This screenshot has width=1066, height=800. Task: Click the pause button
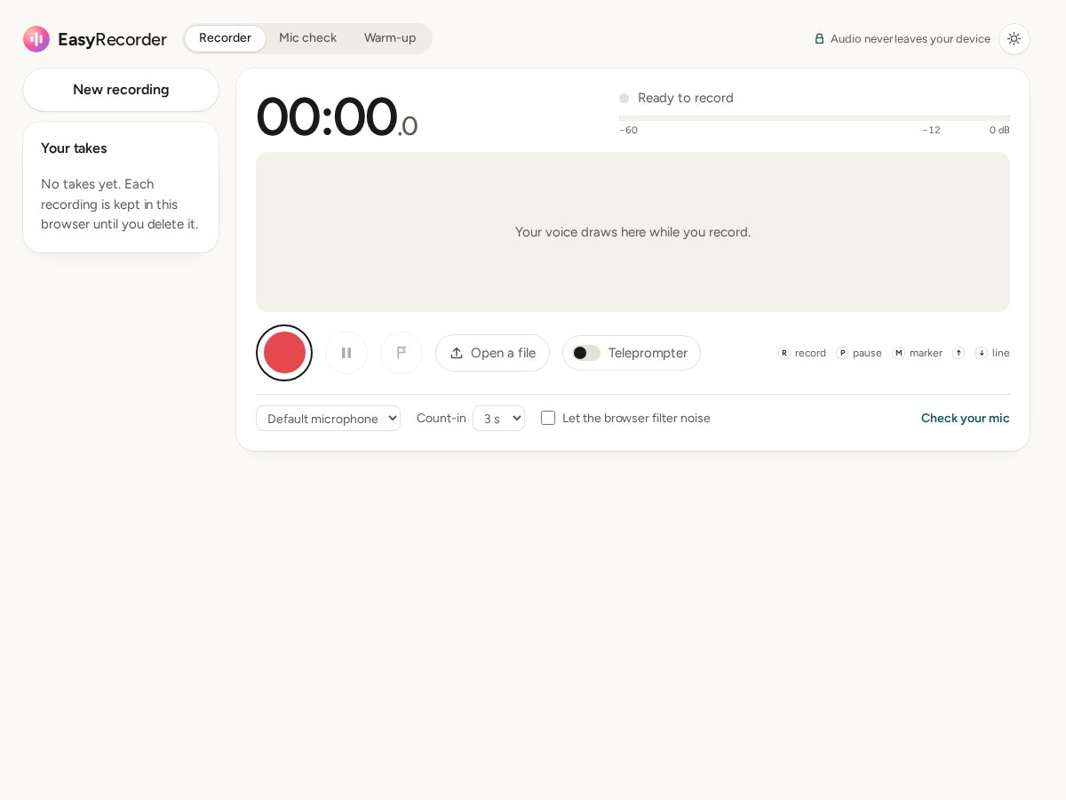[x=346, y=353]
